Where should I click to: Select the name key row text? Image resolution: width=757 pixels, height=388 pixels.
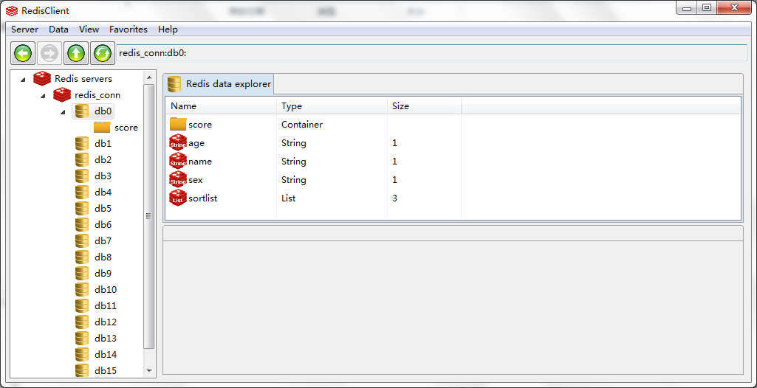coord(200,162)
